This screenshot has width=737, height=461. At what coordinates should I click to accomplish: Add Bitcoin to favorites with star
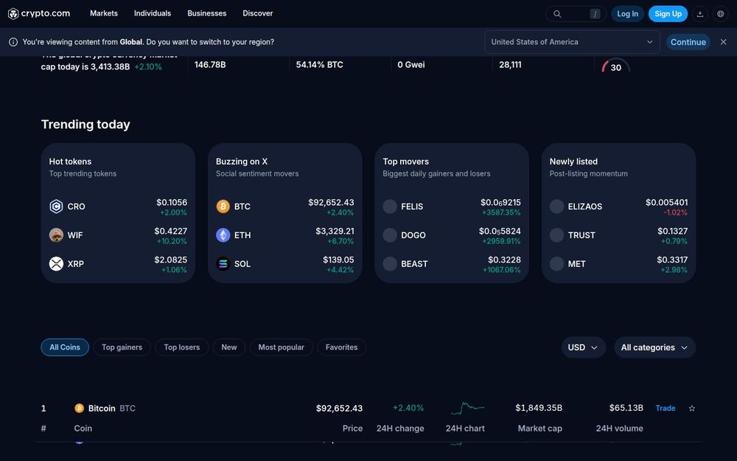click(692, 409)
